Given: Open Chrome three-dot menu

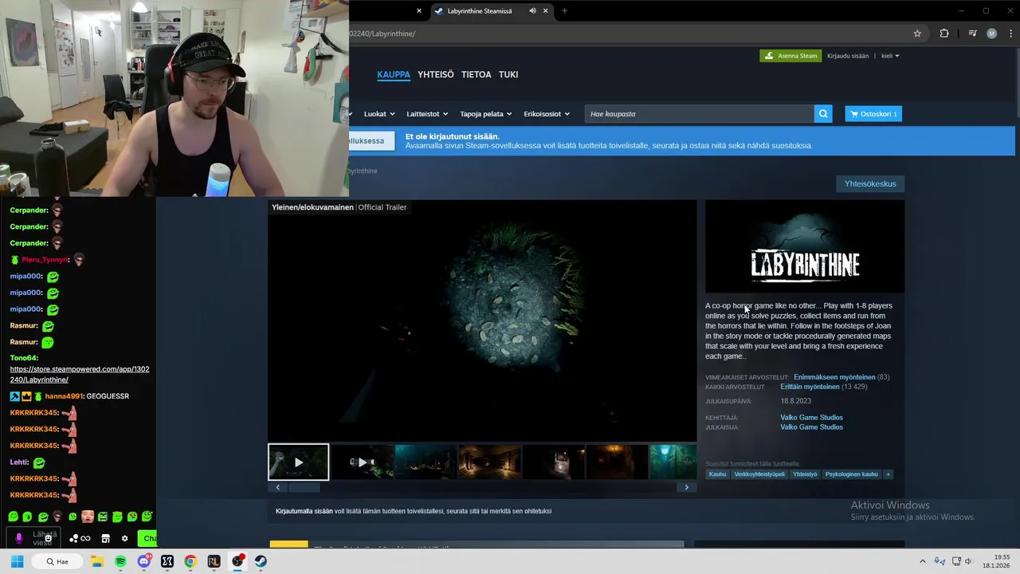Looking at the screenshot, I should [x=1010, y=33].
